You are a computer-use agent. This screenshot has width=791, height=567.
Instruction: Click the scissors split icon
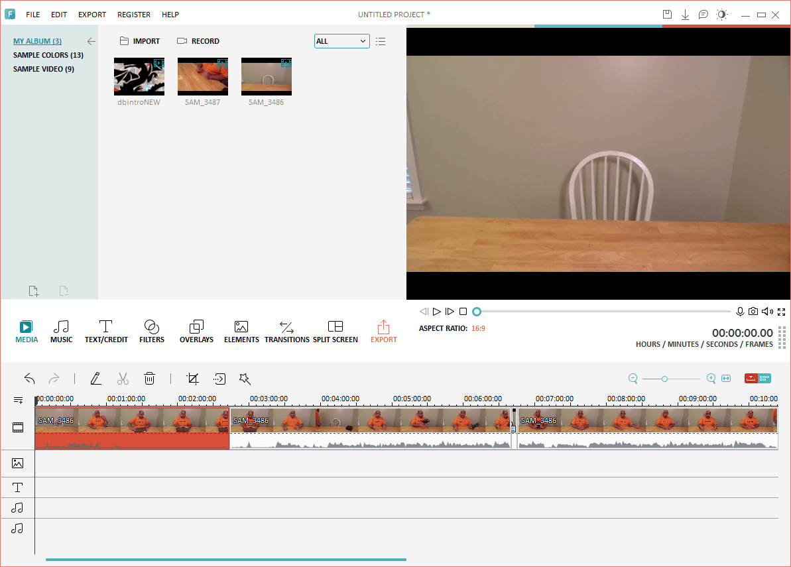pyautogui.click(x=123, y=379)
